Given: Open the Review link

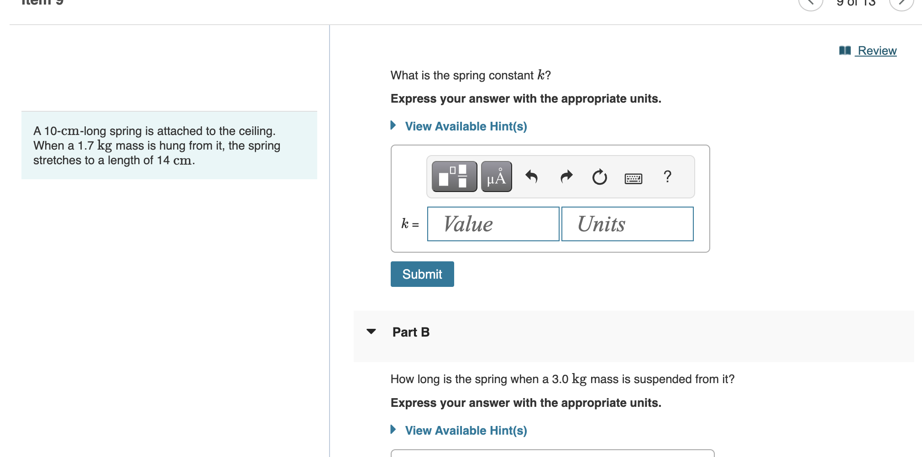Looking at the screenshot, I should [x=875, y=51].
